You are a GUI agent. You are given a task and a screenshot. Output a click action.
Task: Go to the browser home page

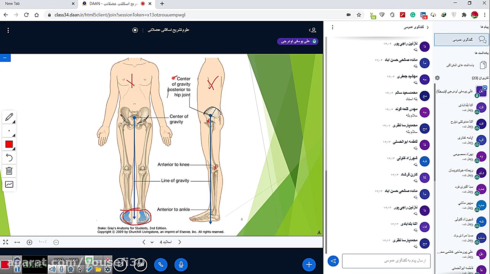(x=37, y=15)
